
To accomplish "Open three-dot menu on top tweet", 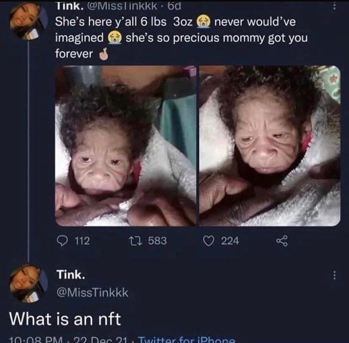I will [334, 6].
